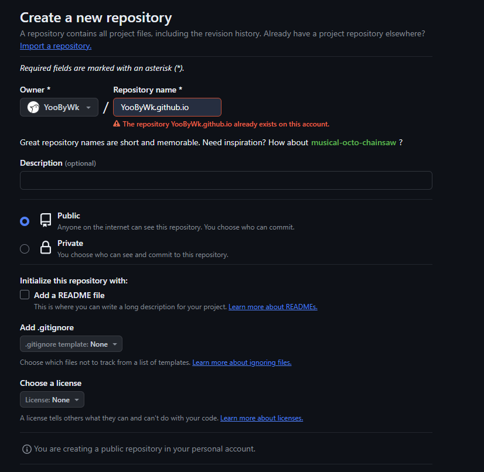Click the Private padlock icon
This screenshot has height=472, width=484.
46,247
